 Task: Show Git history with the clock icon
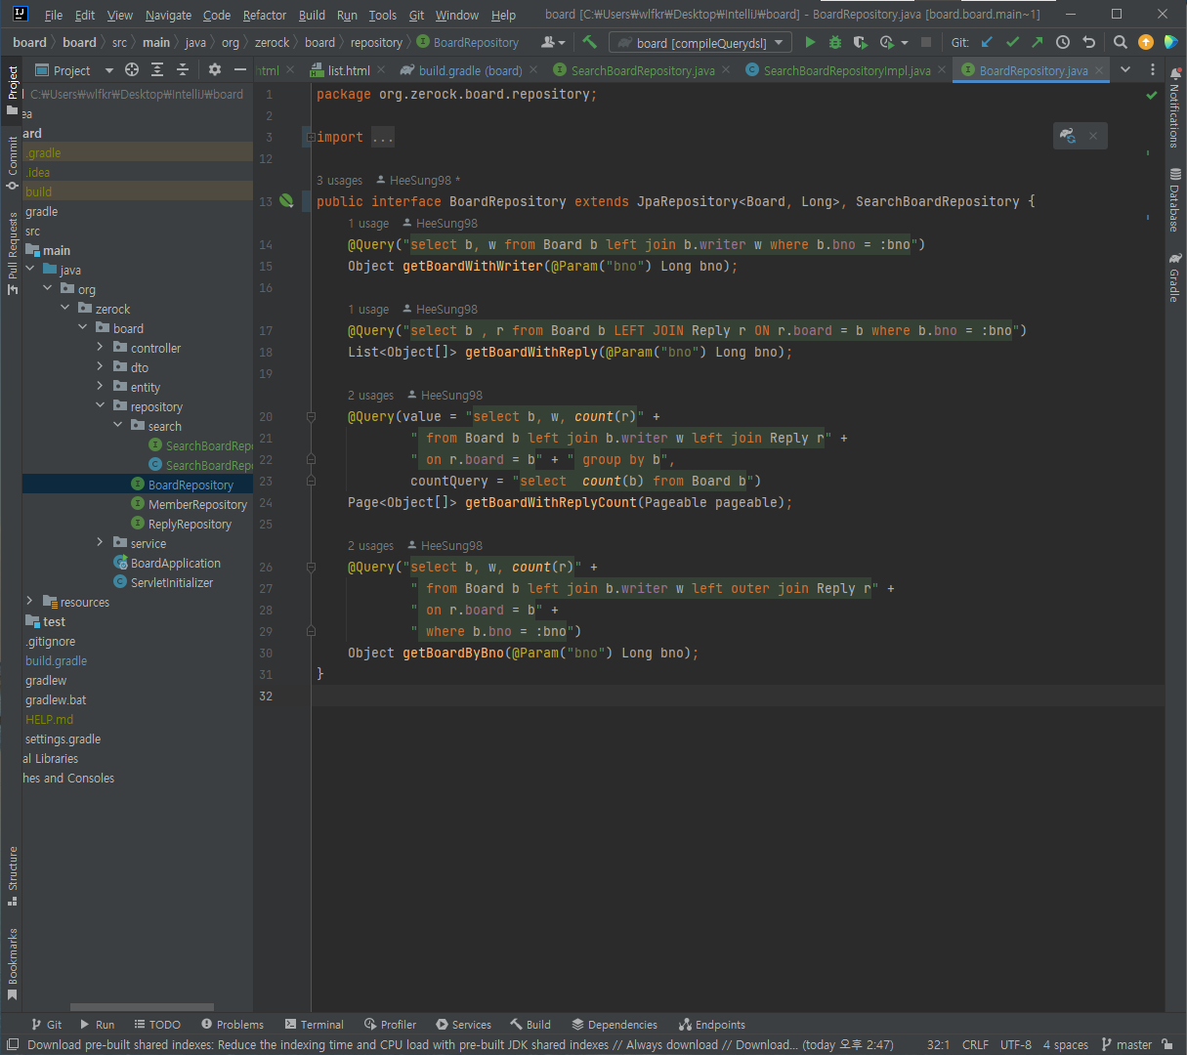point(1063,42)
